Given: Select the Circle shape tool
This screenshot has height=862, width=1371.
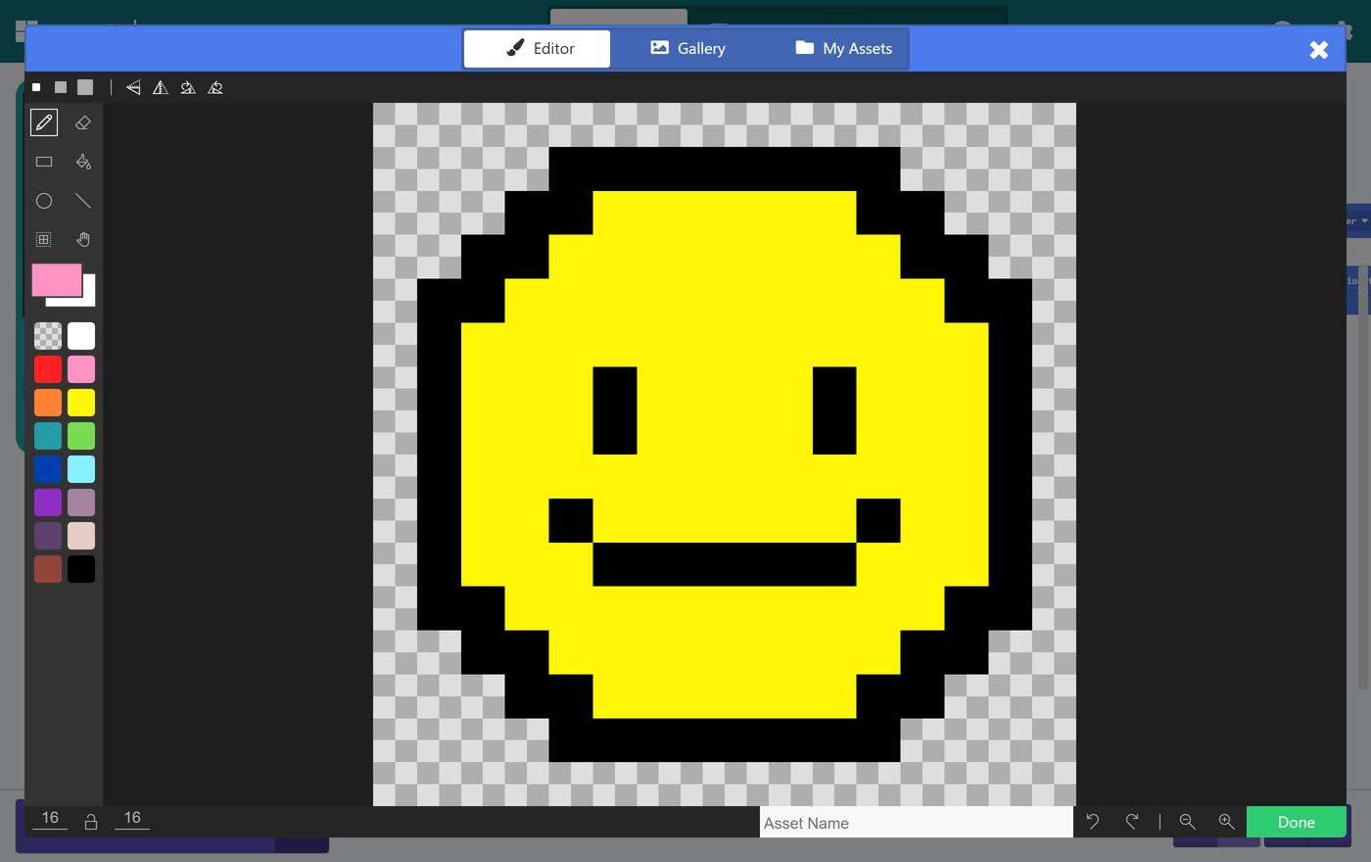Looking at the screenshot, I should [x=44, y=201].
